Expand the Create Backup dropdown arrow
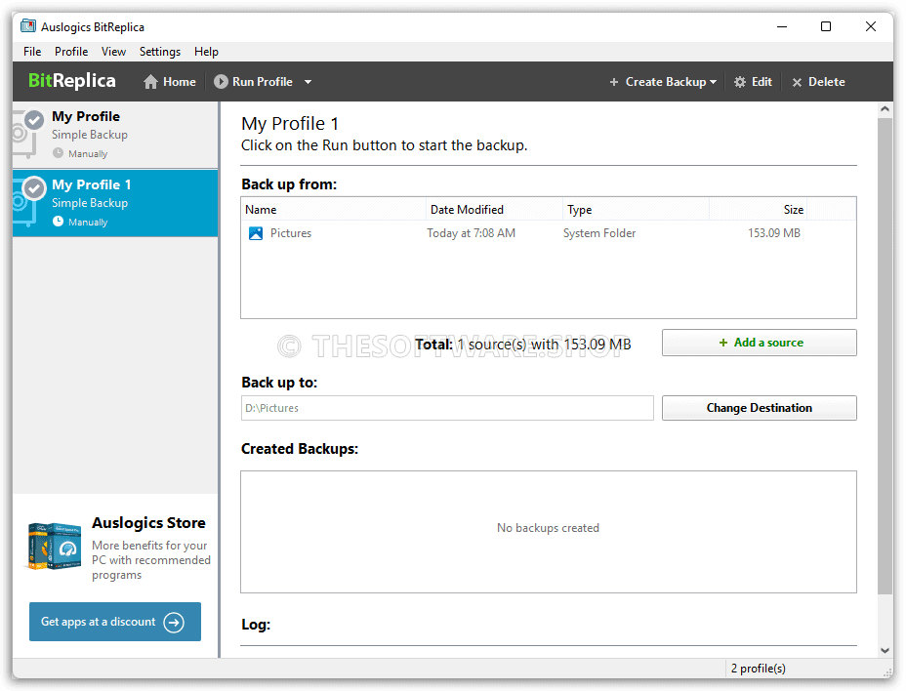 pyautogui.click(x=713, y=82)
